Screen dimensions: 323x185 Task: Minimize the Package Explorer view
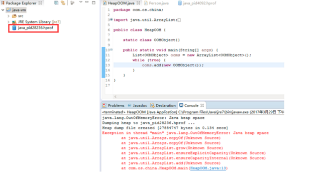pos(87,2)
